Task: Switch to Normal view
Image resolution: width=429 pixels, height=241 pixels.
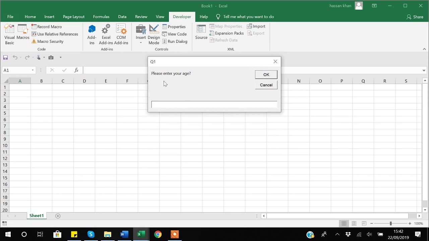Action: point(344,223)
